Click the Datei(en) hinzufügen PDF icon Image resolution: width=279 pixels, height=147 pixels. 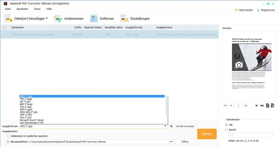click(x=8, y=18)
